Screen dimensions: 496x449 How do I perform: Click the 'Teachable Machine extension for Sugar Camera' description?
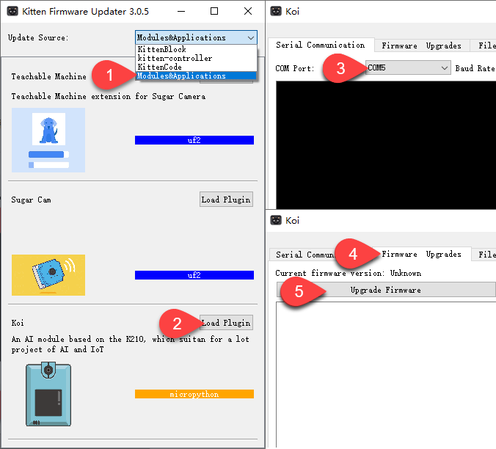[x=108, y=96]
